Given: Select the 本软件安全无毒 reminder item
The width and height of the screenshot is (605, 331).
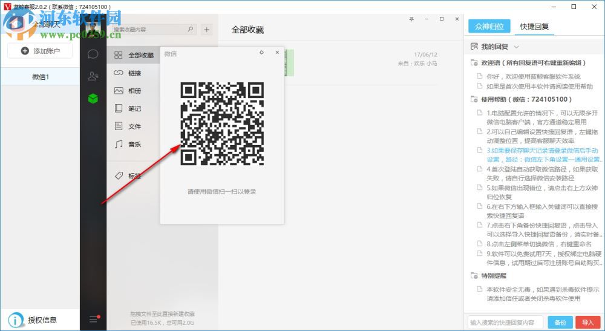Looking at the screenshot, I should coord(543,293).
